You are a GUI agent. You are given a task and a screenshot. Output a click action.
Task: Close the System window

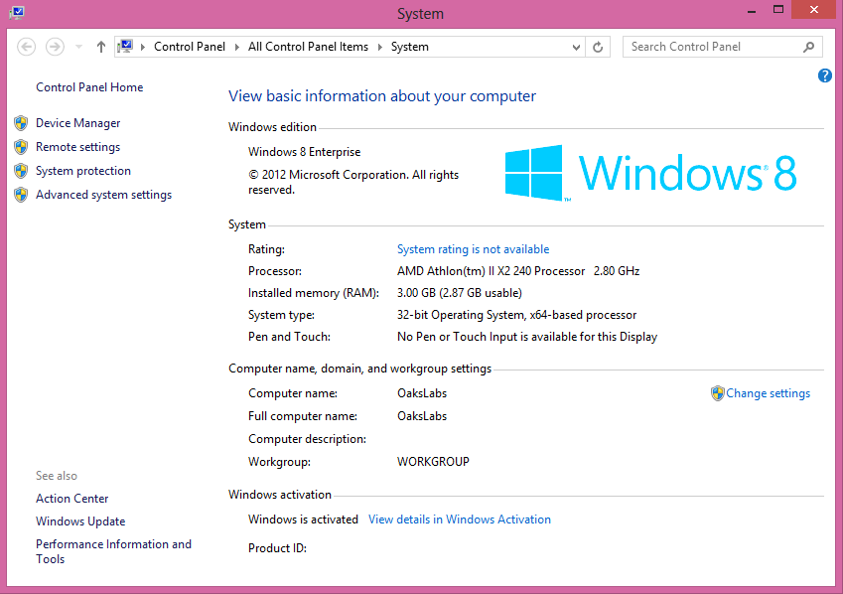[814, 10]
